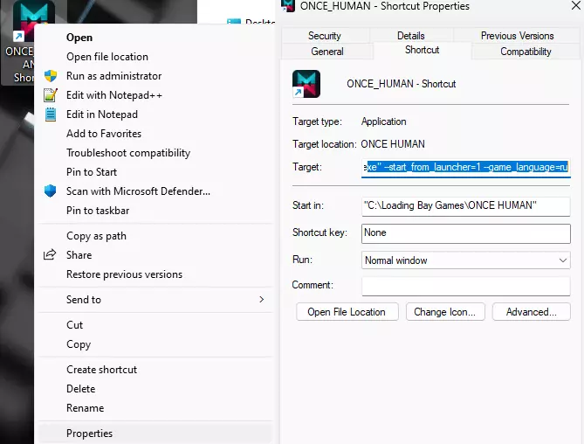Viewport: 584px width, 444px height.
Task: Click the Change Icon button
Action: pos(445,312)
